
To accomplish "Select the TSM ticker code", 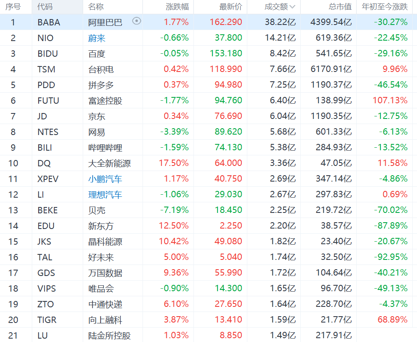I will [x=46, y=69].
